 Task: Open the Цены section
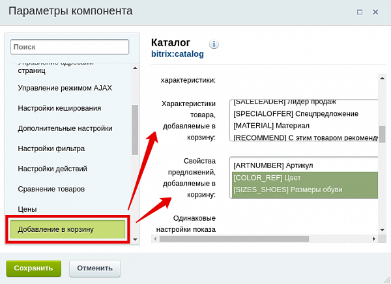coord(27,209)
